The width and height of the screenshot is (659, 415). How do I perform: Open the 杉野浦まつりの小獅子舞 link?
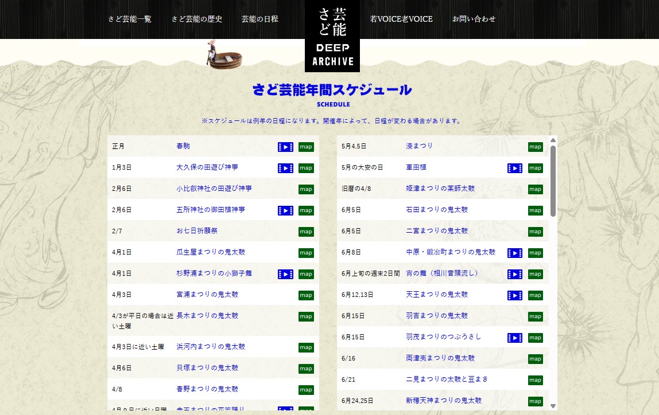coord(214,273)
